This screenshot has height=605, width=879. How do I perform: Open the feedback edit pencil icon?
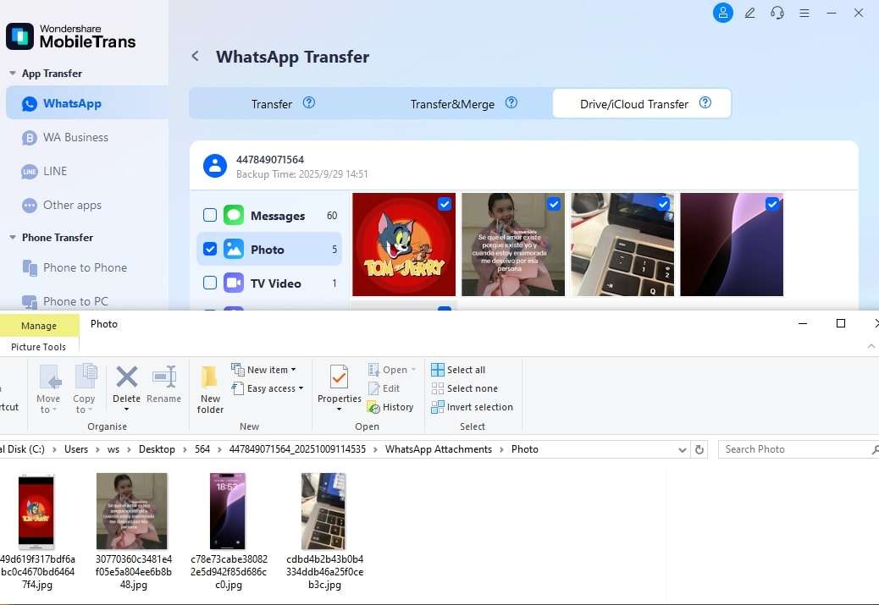[749, 13]
